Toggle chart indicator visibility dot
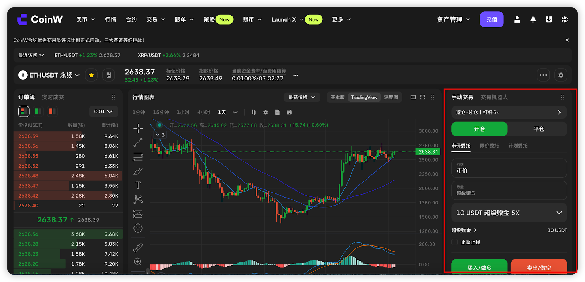The width and height of the screenshot is (585, 282). (159, 125)
